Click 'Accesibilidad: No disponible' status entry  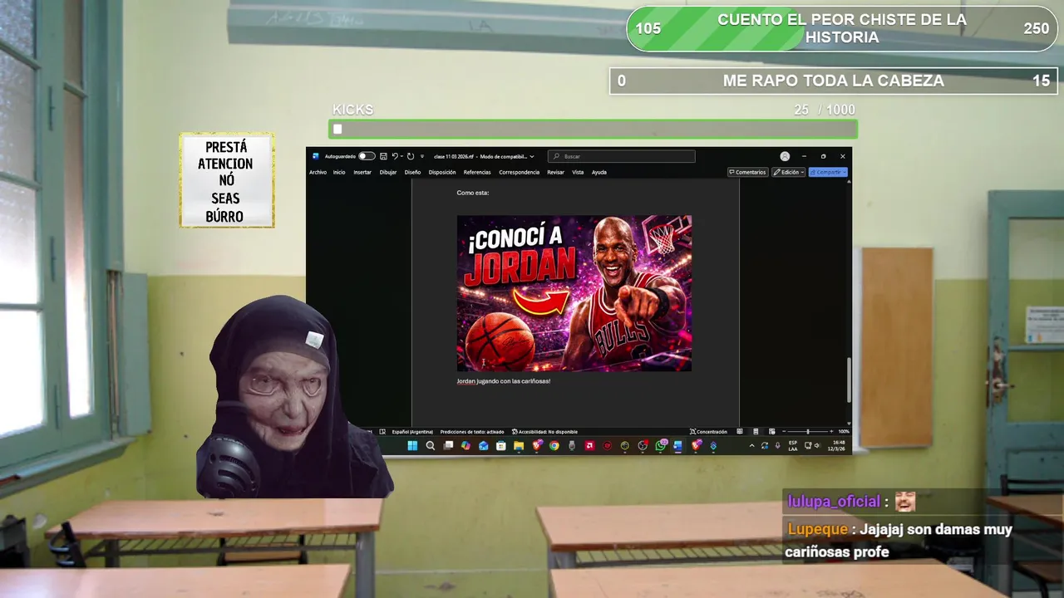point(544,432)
